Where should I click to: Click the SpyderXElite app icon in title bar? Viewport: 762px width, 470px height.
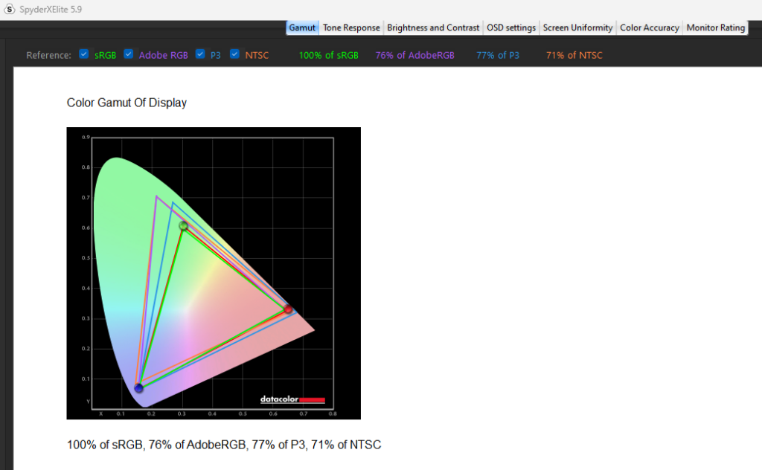9,9
